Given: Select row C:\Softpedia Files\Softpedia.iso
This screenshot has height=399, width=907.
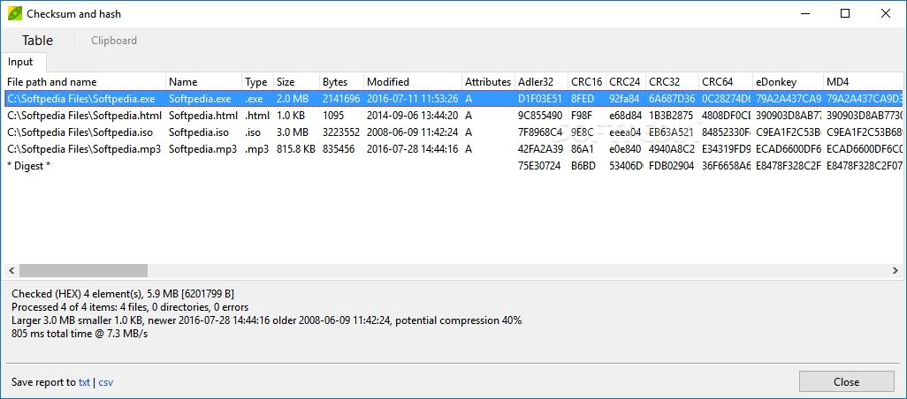Looking at the screenshot, I should [453, 132].
